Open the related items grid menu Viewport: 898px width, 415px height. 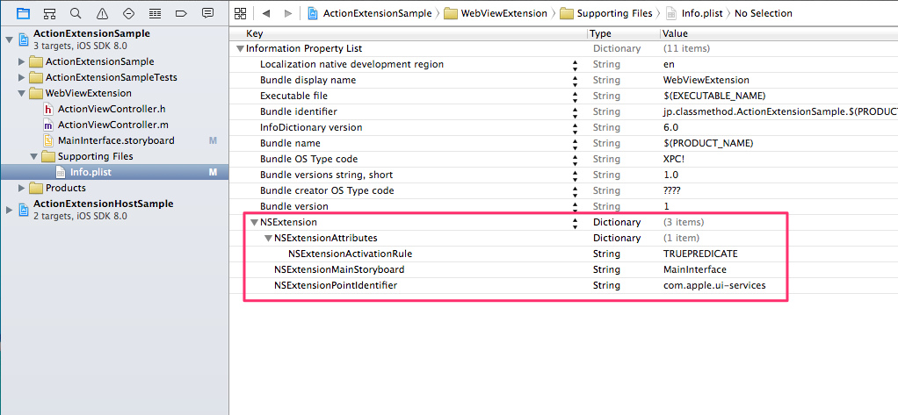pos(241,13)
